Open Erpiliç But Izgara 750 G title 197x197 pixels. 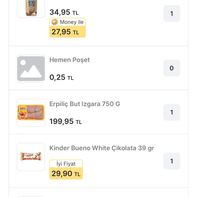85,104
